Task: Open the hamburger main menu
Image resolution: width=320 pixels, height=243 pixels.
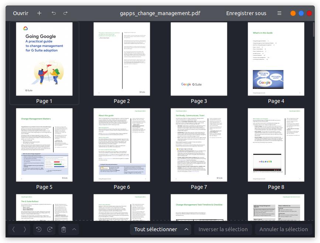Action: pyautogui.click(x=279, y=13)
